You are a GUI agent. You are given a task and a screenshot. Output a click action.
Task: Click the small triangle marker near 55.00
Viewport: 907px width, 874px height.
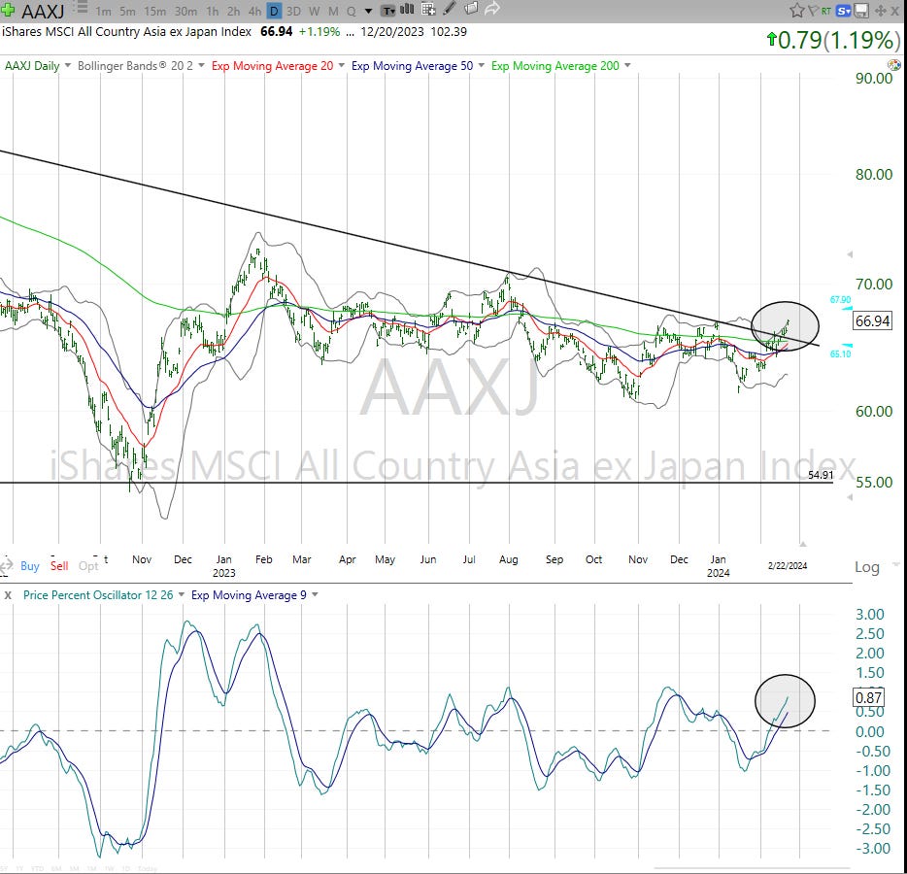pos(850,497)
